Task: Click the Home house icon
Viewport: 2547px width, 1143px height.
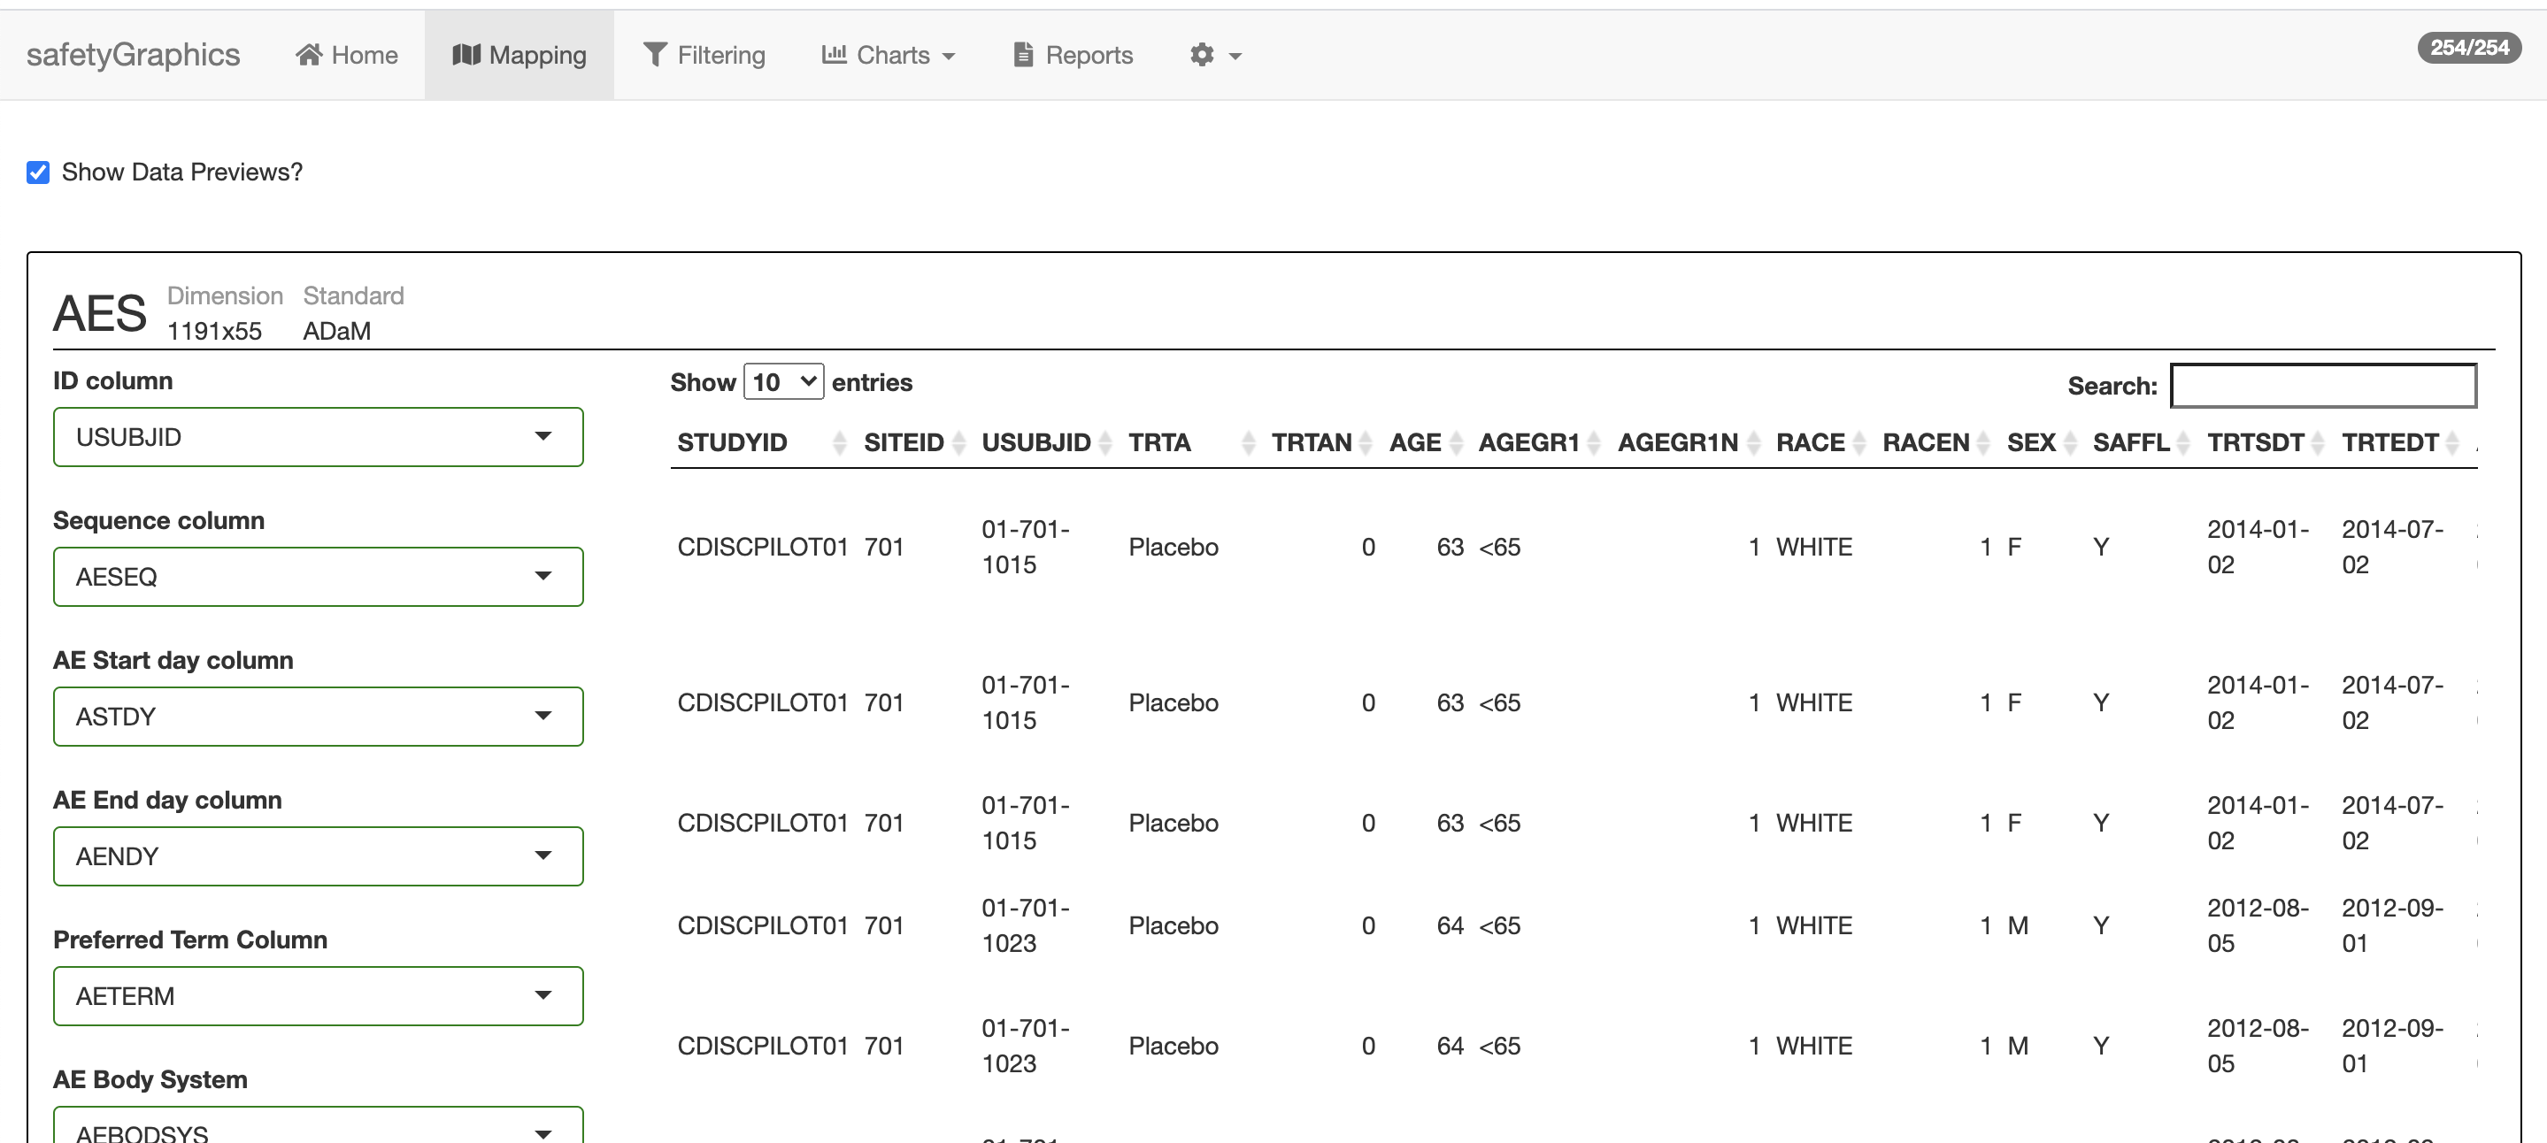Action: tap(309, 54)
